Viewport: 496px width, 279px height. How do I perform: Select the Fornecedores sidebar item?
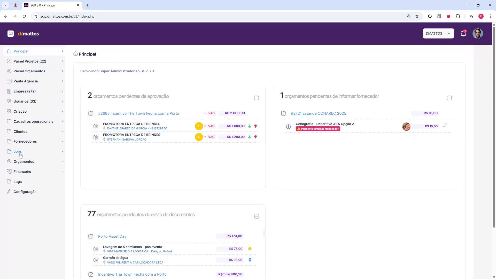(25, 141)
